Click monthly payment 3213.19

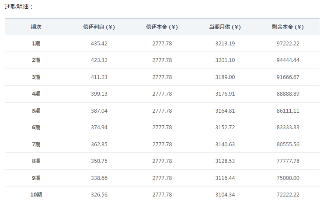(x=225, y=44)
